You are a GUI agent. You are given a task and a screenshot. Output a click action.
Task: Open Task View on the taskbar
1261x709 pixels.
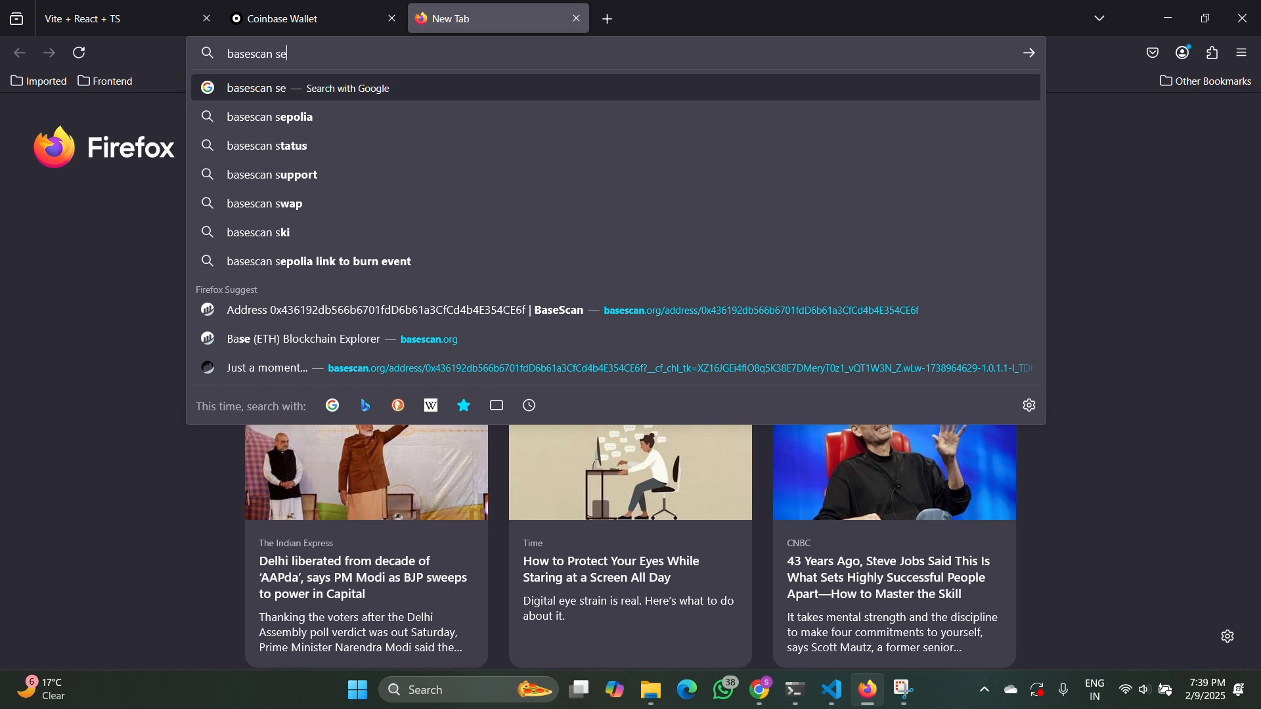pyautogui.click(x=579, y=690)
